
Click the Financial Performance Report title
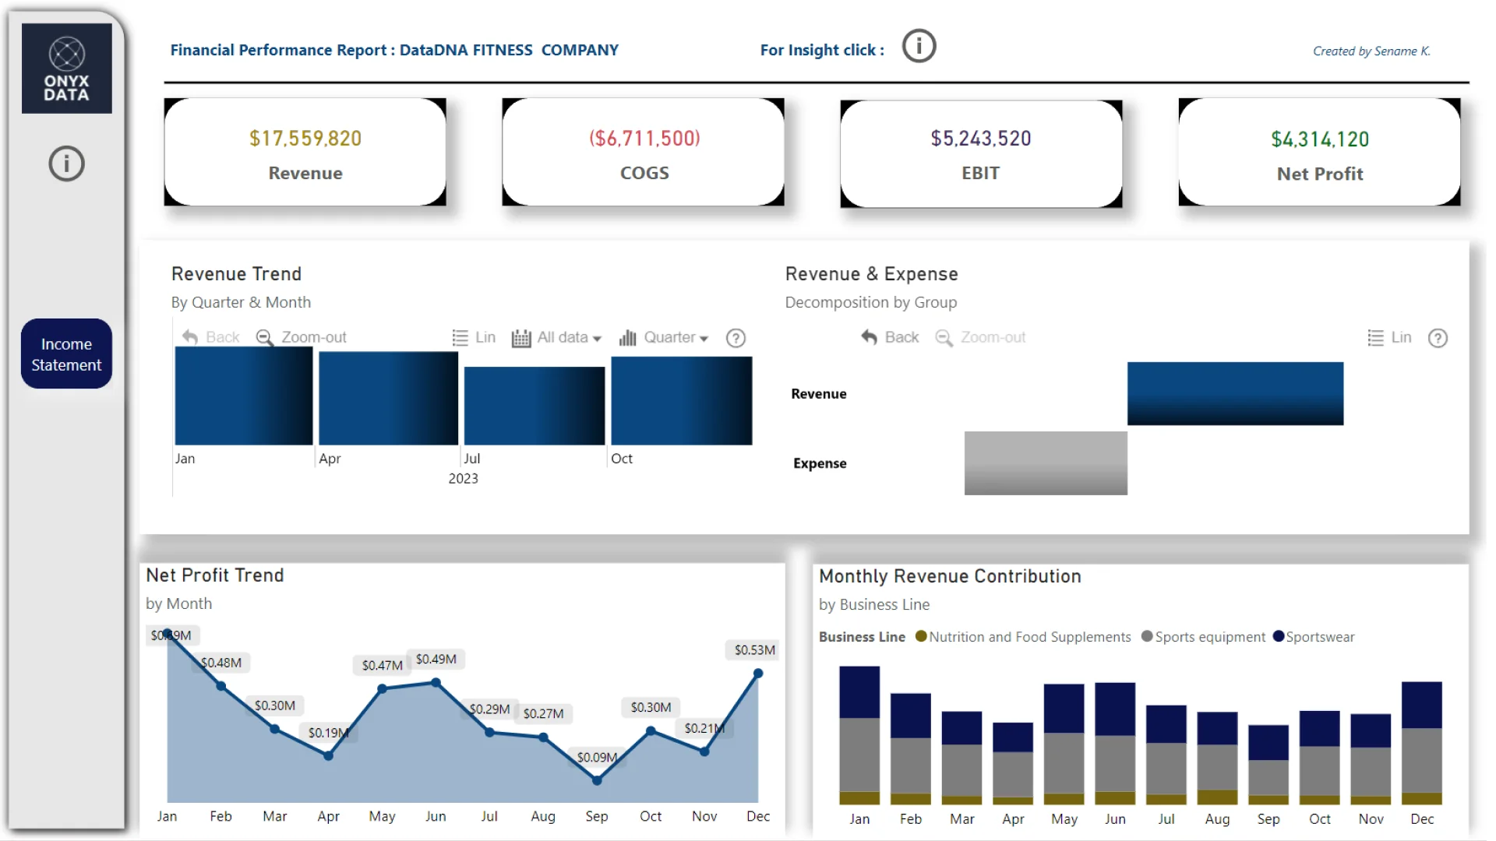pos(394,50)
